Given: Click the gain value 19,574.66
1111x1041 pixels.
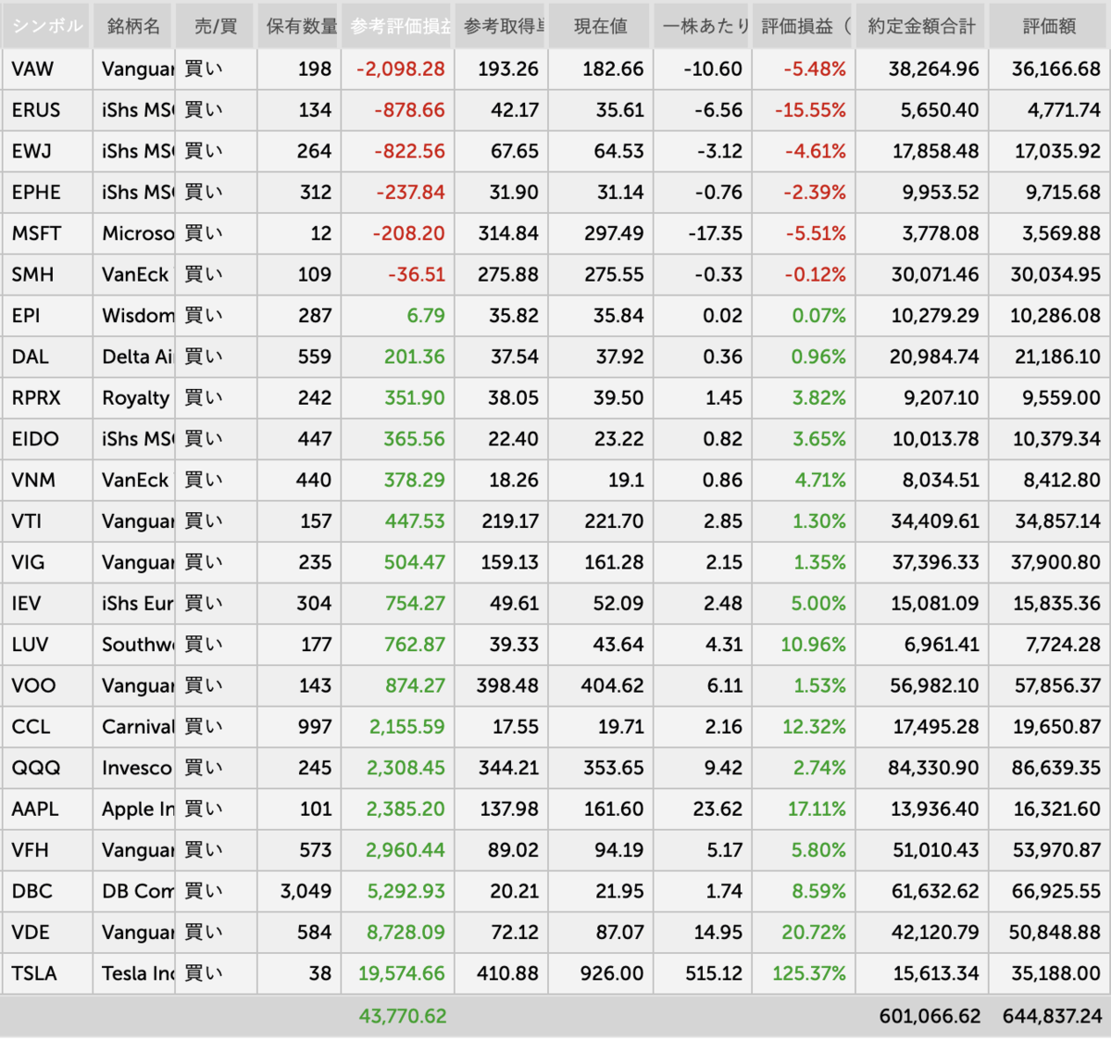Looking at the screenshot, I should coord(401,973).
